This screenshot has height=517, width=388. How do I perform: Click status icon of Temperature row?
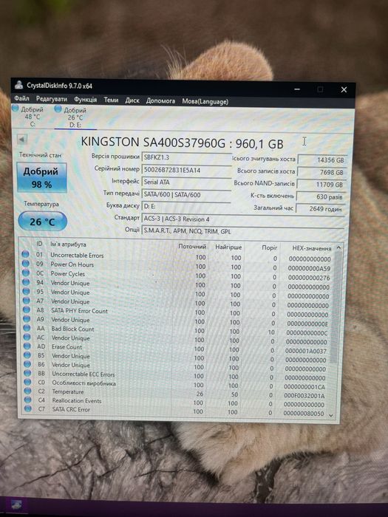[28, 391]
